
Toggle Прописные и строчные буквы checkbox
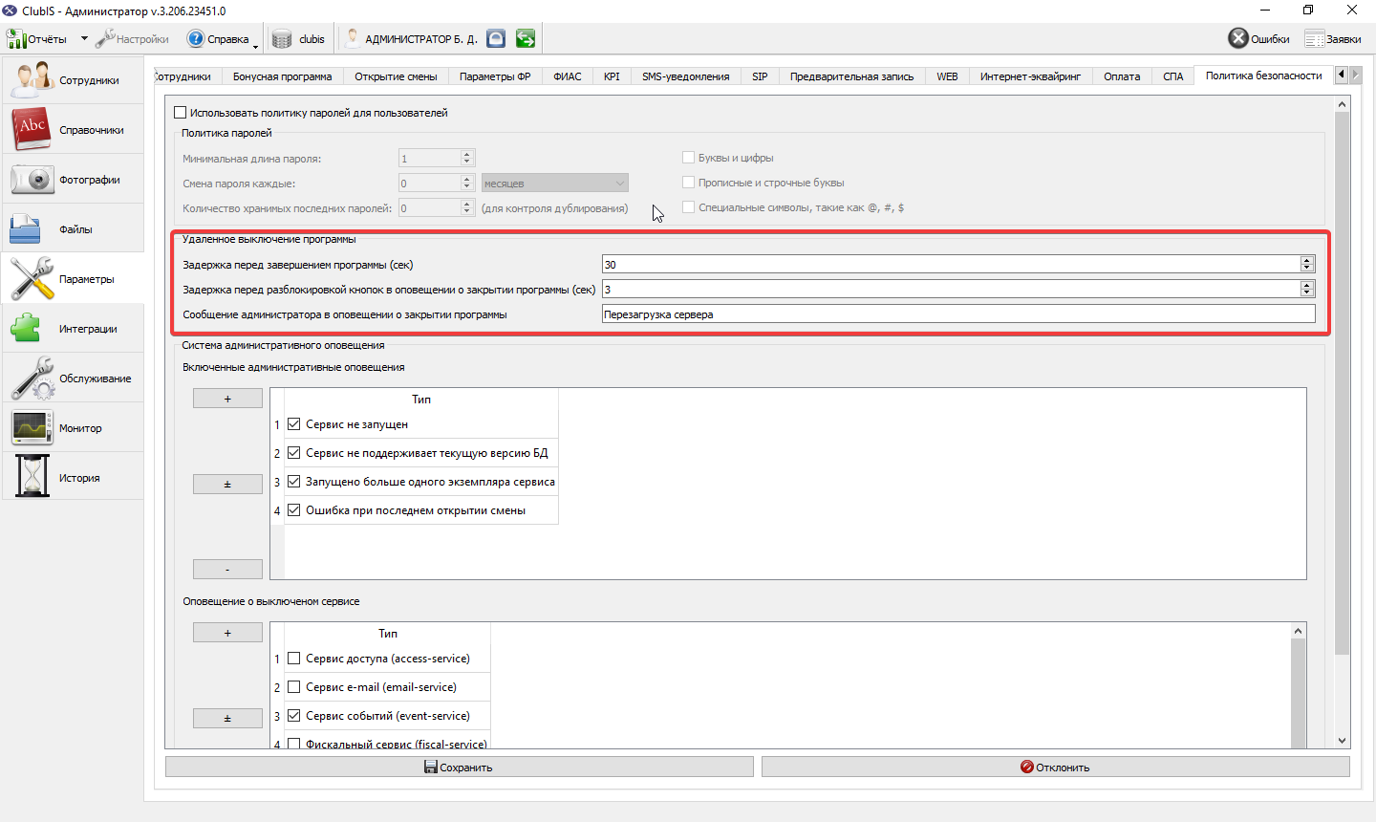tap(688, 183)
